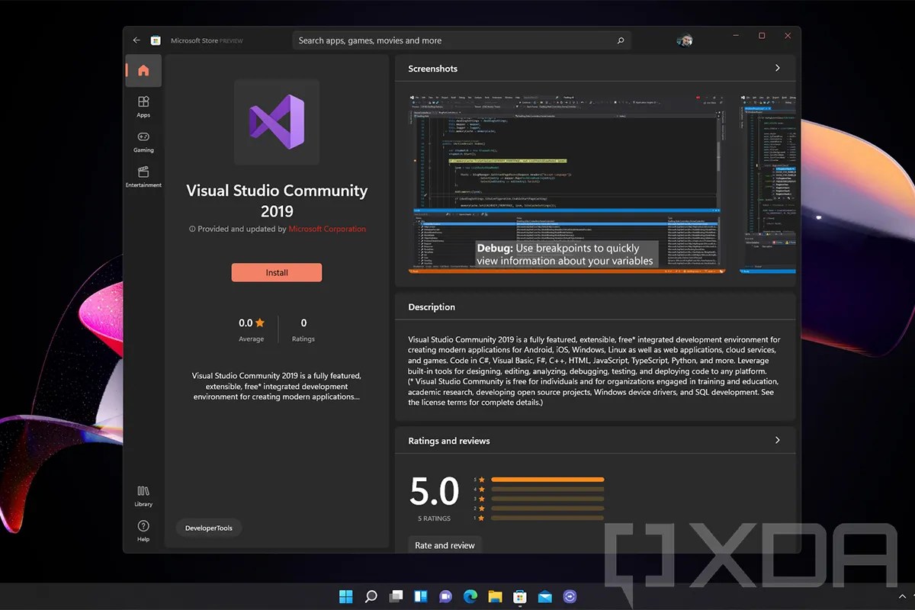Viewport: 915px width, 610px height.
Task: Open taskbar Search
Action: pos(371,596)
